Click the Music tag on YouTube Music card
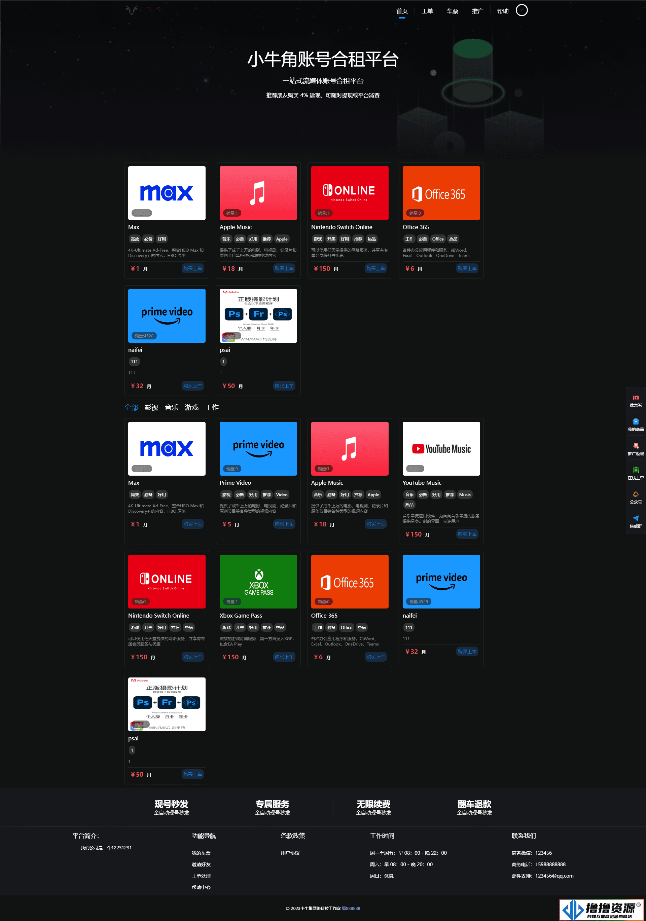 click(x=465, y=495)
